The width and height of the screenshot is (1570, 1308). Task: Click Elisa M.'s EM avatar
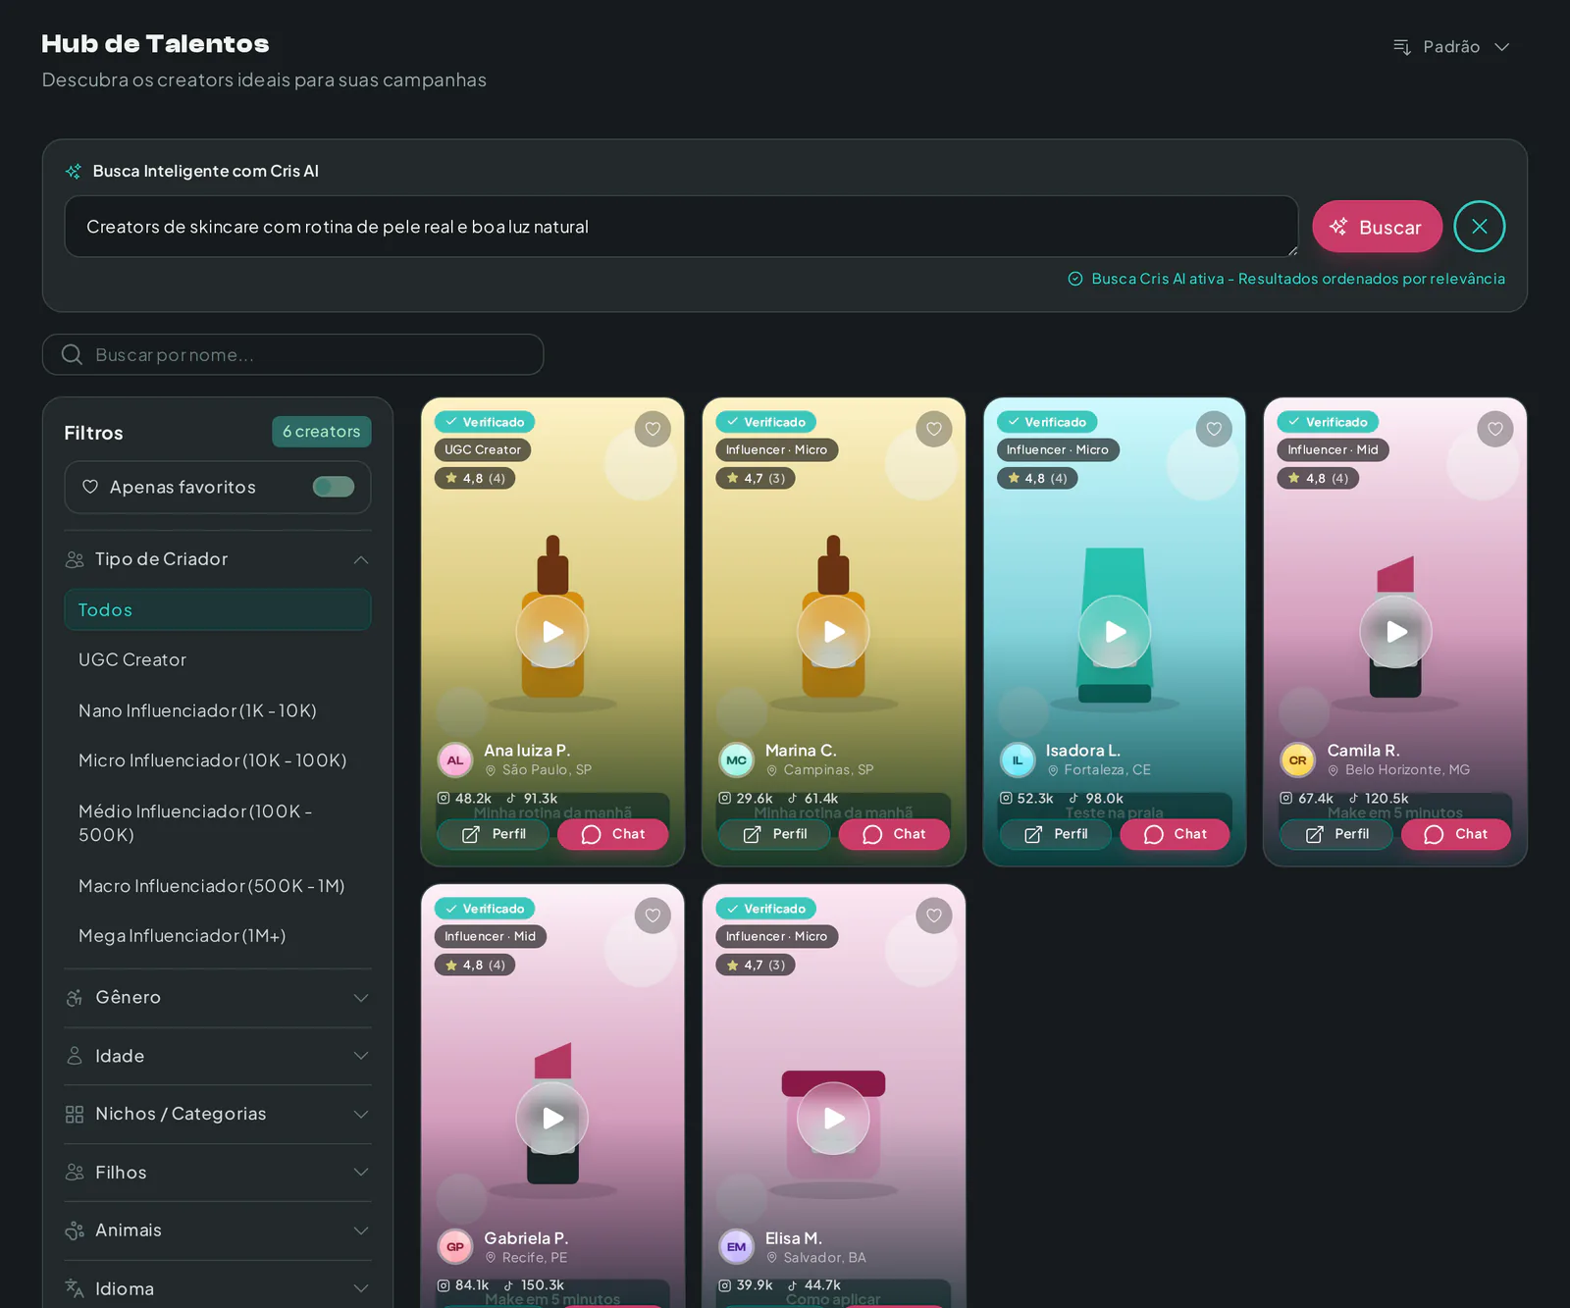[x=737, y=1247]
